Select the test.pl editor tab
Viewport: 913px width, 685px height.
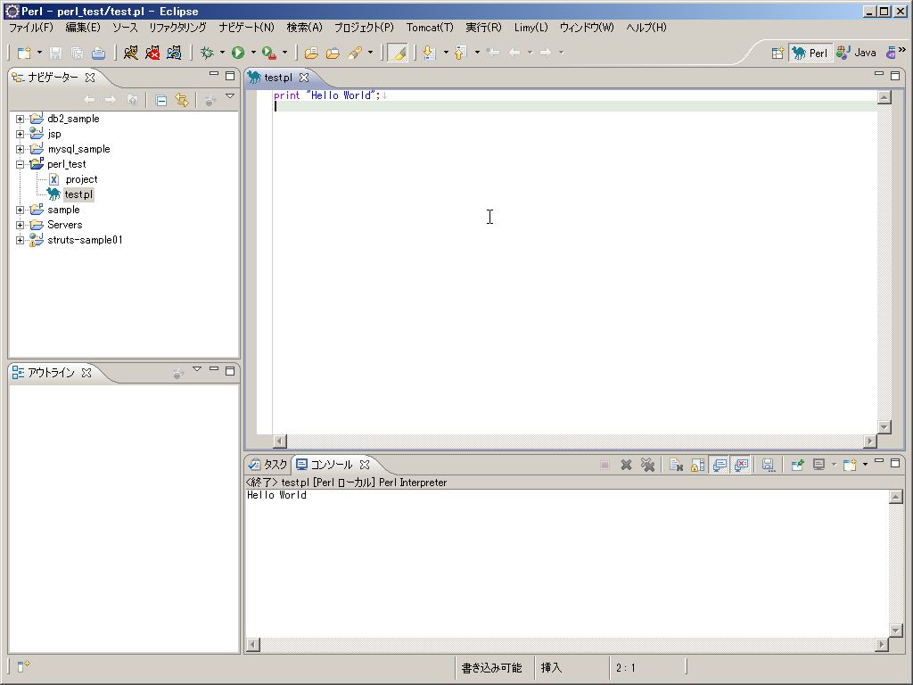click(x=278, y=78)
